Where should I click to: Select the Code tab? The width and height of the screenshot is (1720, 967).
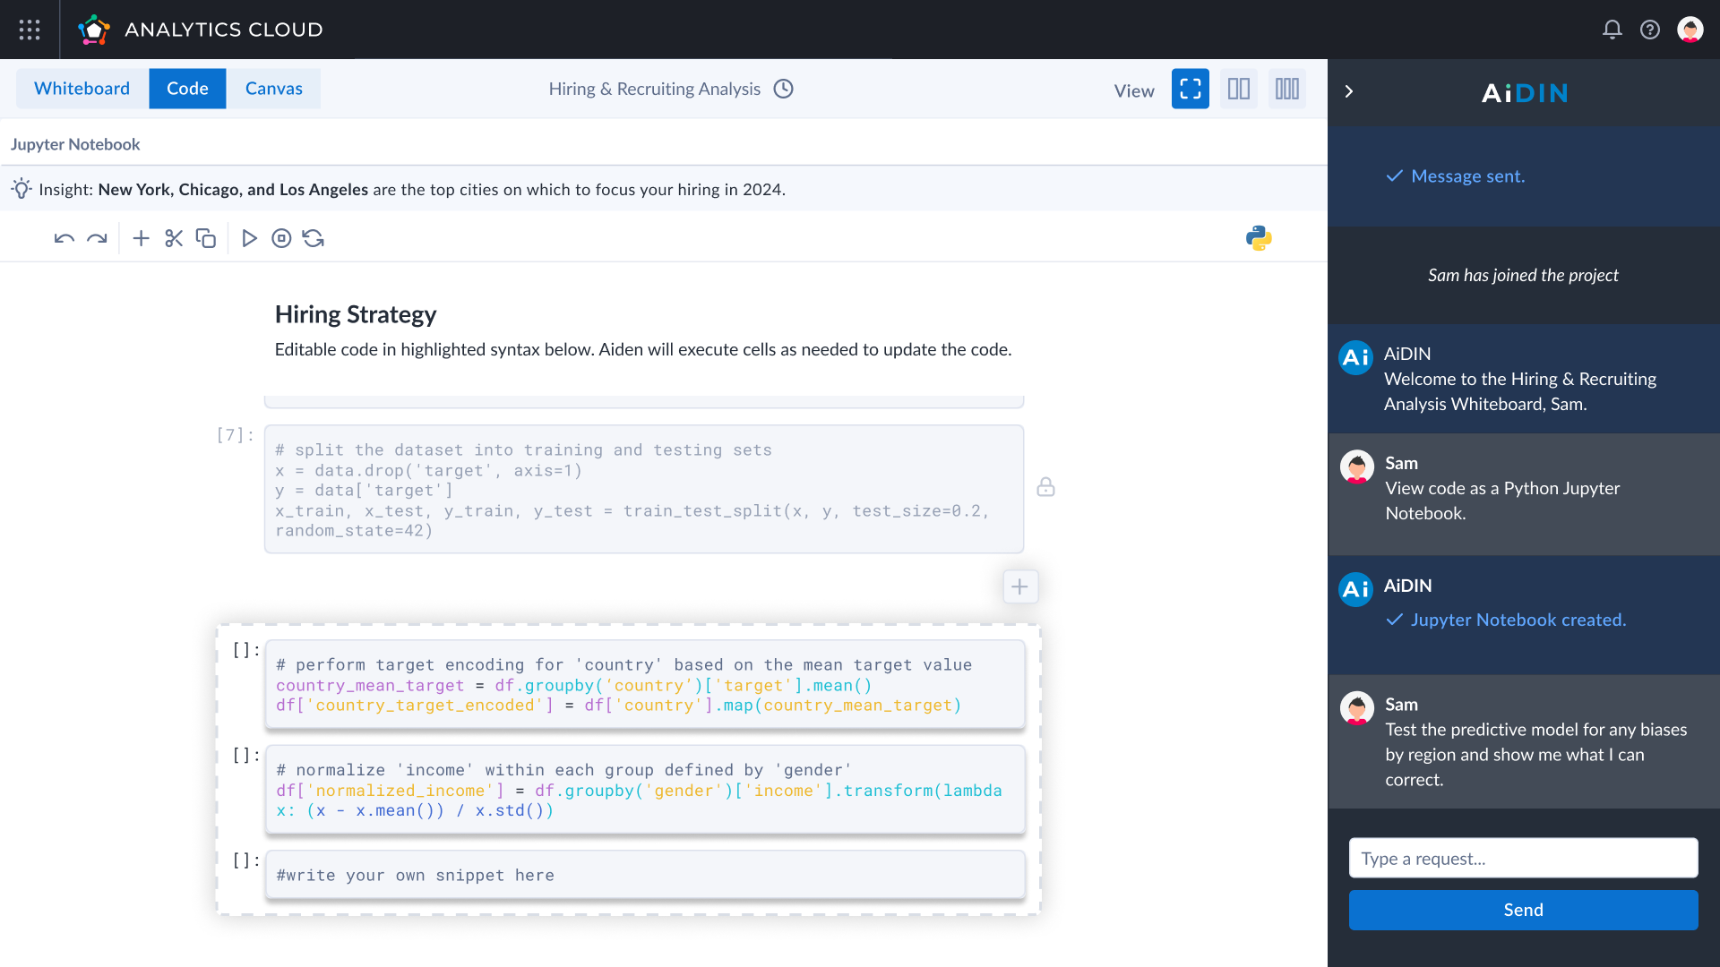[x=187, y=89]
